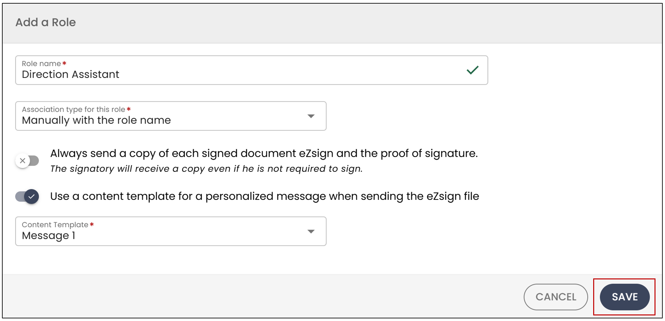Viewport: 665px width, 321px height.
Task: Click the 'Always send a copy' label text
Action: click(x=264, y=153)
